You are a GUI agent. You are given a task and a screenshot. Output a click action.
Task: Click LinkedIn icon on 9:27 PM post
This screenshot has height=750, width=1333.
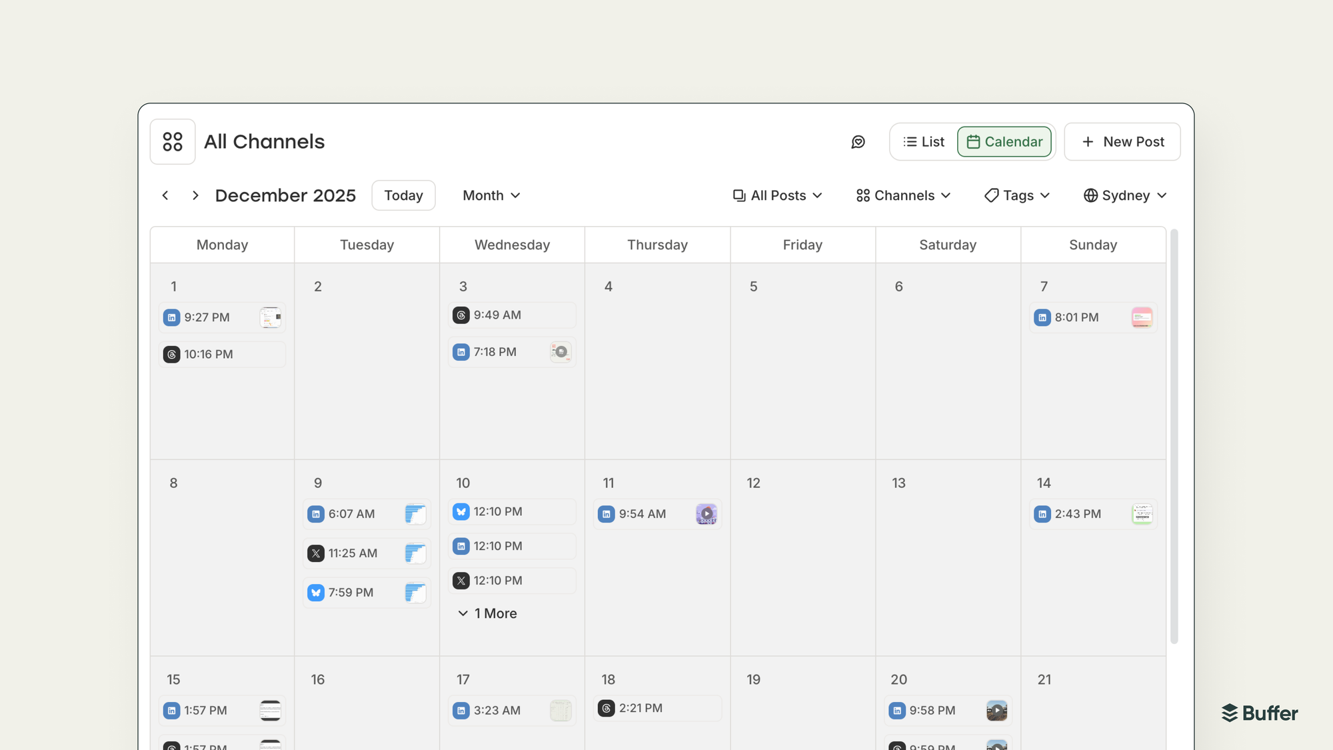(172, 317)
